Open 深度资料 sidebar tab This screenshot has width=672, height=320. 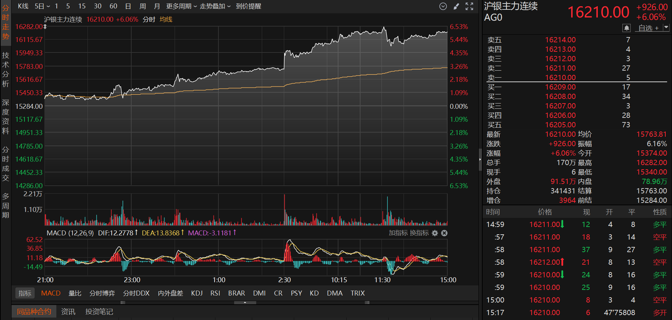pyautogui.click(x=6, y=117)
